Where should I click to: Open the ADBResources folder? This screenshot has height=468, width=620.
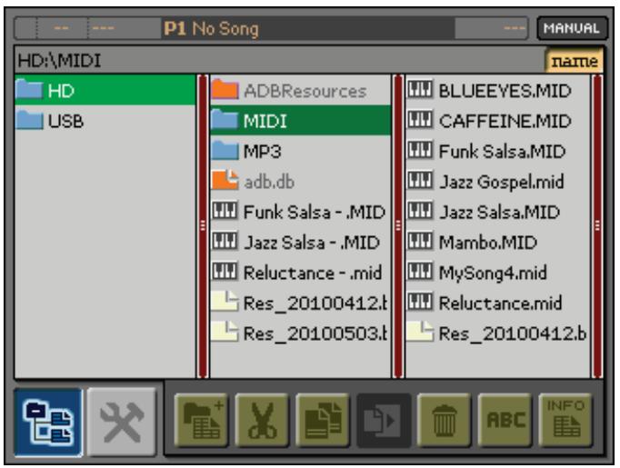coord(301,91)
